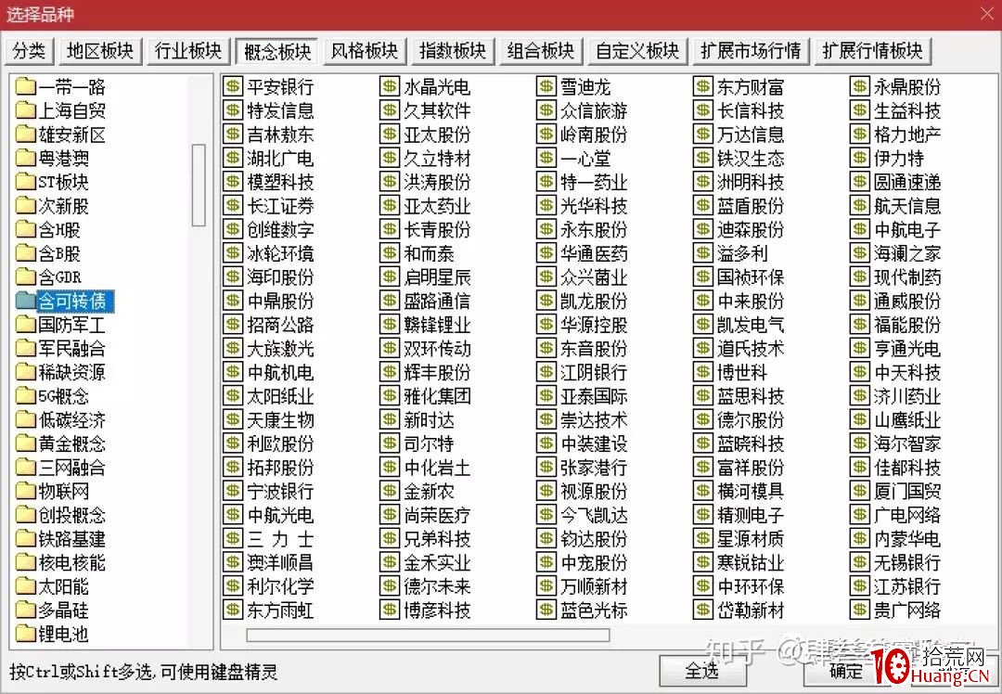Select the stock name 新时达
The height and width of the screenshot is (694, 1002).
click(x=429, y=420)
